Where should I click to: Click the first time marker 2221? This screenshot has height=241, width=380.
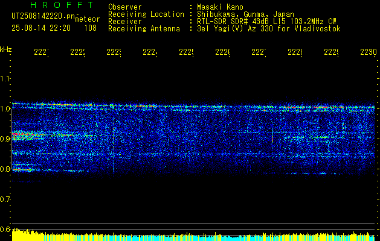click(x=42, y=52)
